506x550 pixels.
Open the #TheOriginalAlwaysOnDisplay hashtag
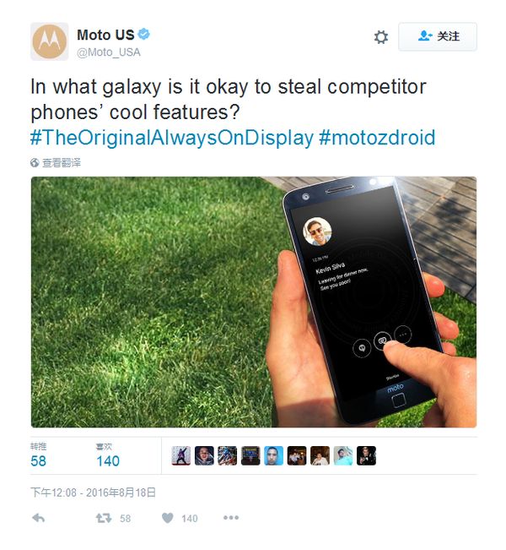pyautogui.click(x=172, y=138)
